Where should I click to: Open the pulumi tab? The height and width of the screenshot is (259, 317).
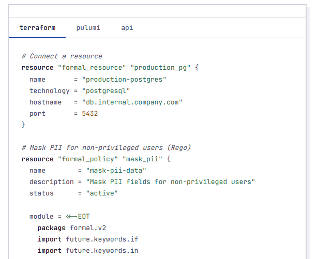click(x=88, y=28)
